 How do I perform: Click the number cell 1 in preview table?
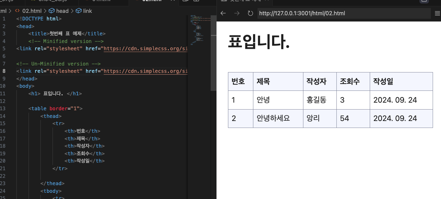(x=240, y=100)
